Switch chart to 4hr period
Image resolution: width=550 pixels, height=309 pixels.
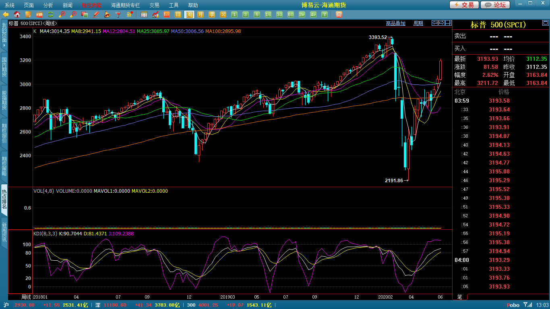click(x=313, y=14)
